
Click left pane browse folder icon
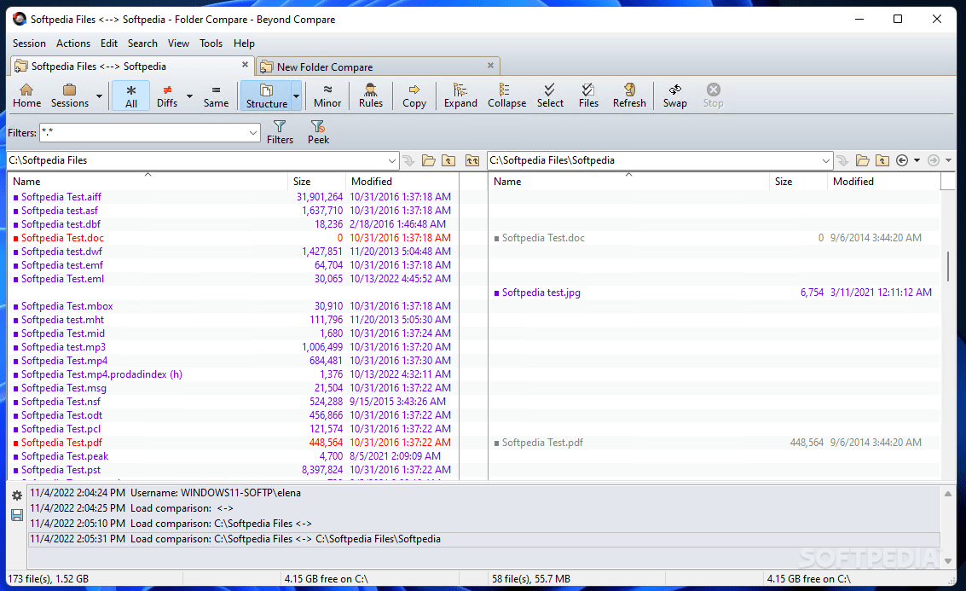(x=429, y=160)
